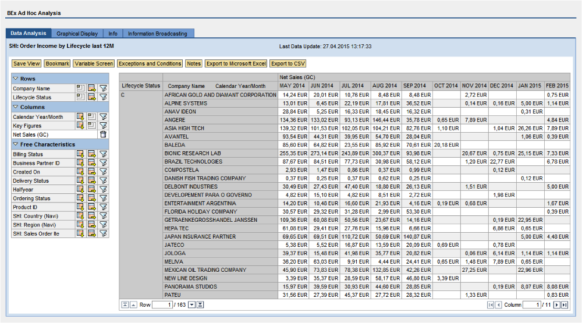Collapse the Free Characteristics section
The width and height of the screenshot is (582, 323).
16,144
